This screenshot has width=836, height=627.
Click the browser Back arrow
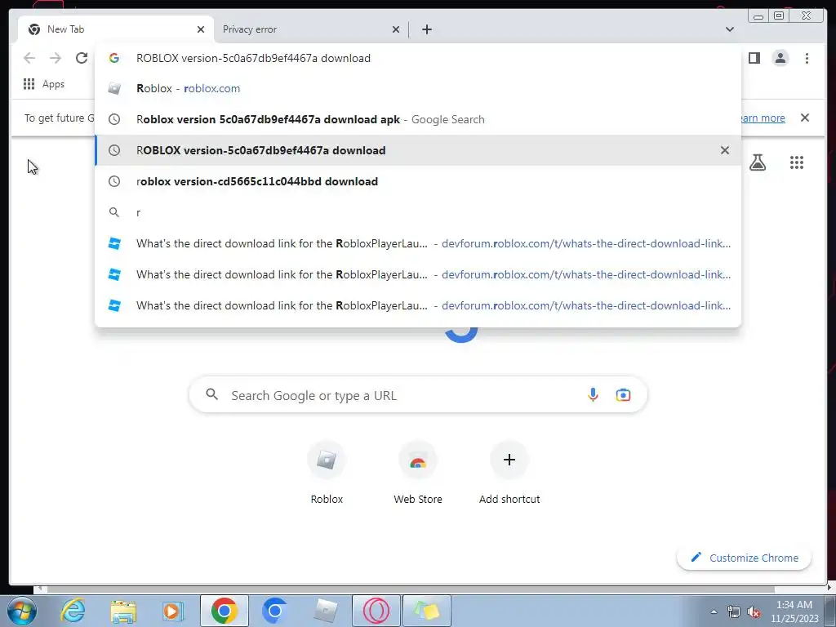pos(29,58)
